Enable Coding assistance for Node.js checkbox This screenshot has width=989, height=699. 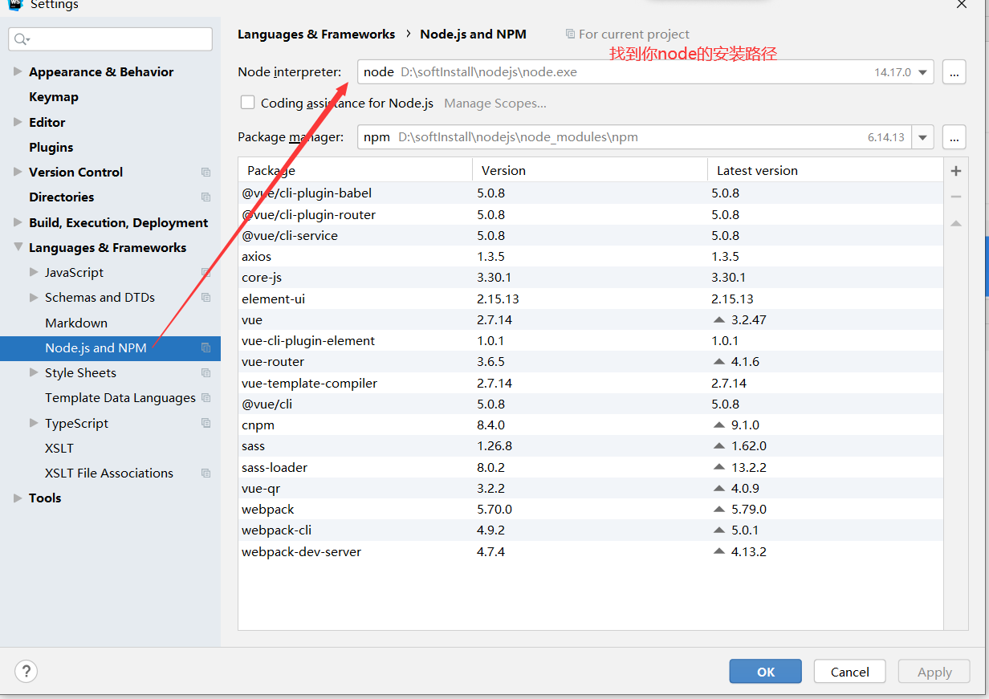coord(247,102)
